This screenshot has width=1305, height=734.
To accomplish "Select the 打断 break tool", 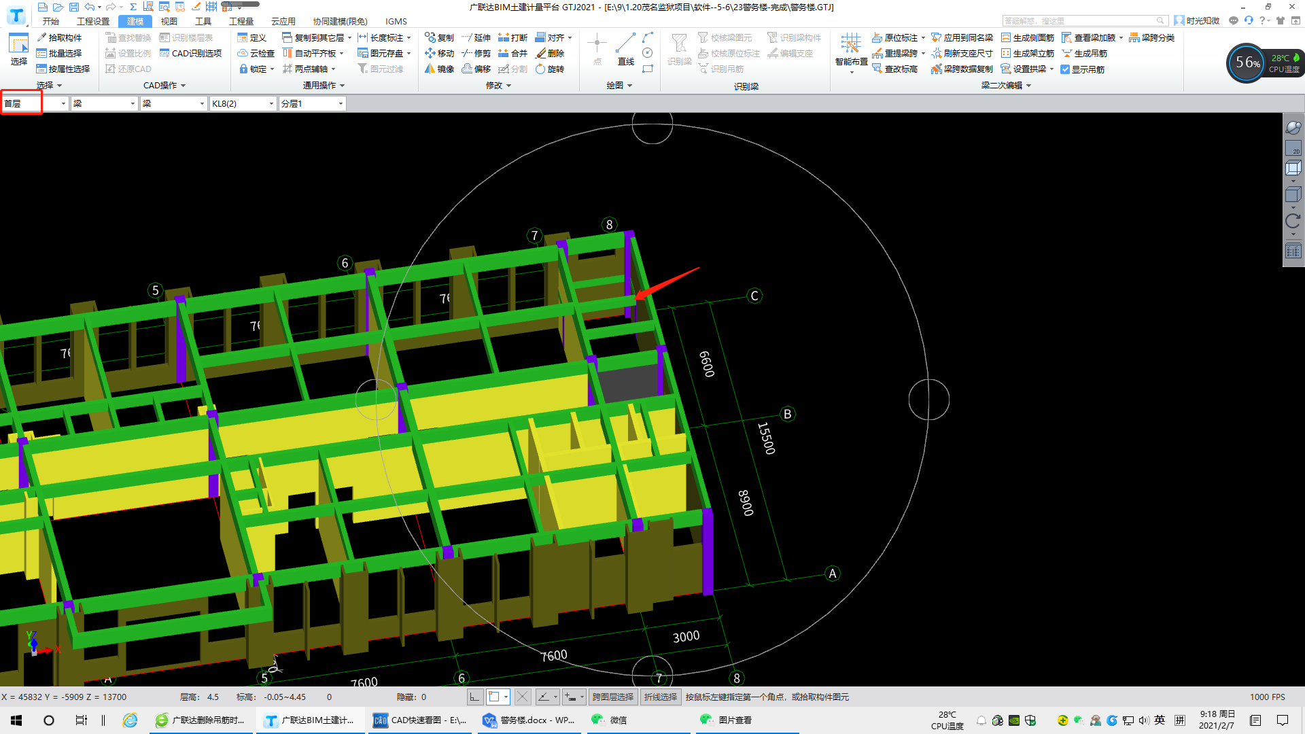I will pyautogui.click(x=512, y=37).
